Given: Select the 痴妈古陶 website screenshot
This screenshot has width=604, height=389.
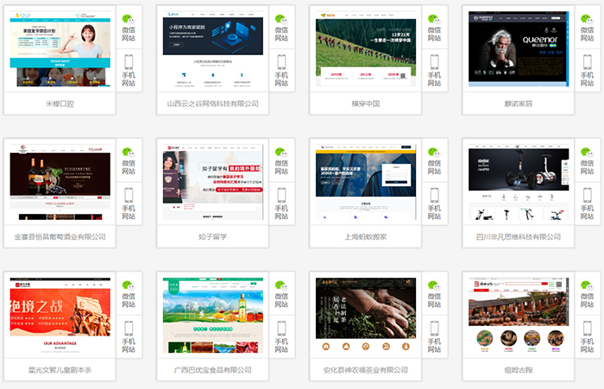Looking at the screenshot, I should point(518,314).
